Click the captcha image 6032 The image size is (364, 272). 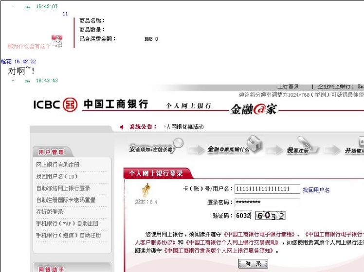click(x=270, y=216)
